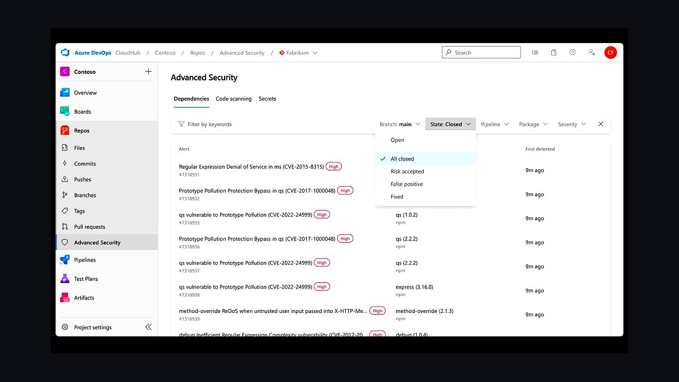
Task: Open alert #7318933 qs vulnerable to Prototype Pollution
Action: [x=246, y=214]
